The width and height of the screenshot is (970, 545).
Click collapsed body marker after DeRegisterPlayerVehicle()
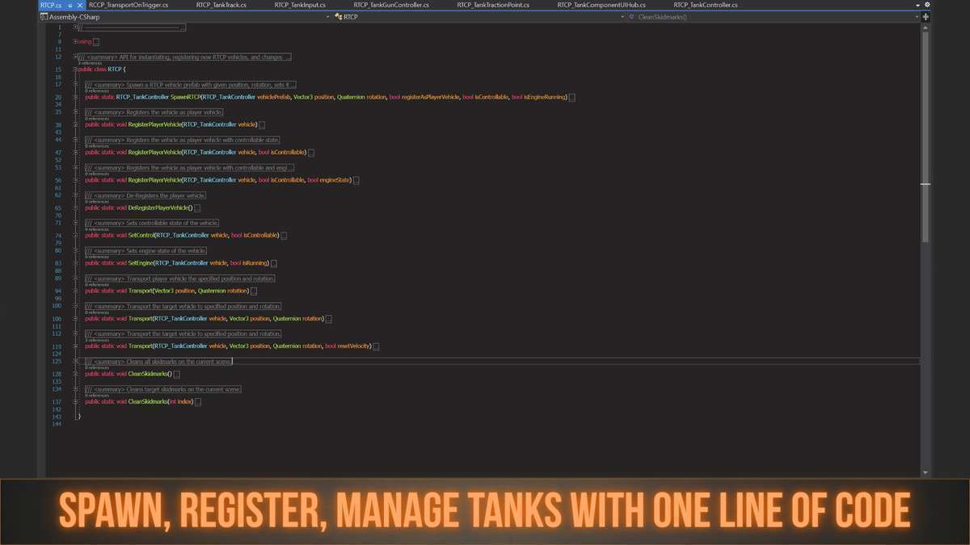pyautogui.click(x=197, y=208)
